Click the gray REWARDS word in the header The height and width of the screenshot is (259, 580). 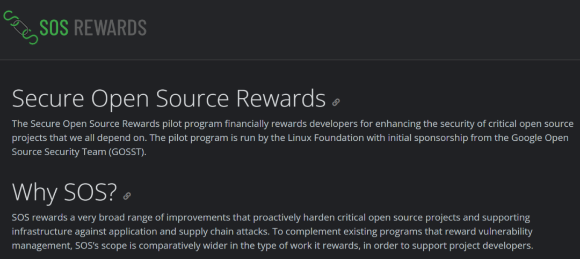point(110,28)
